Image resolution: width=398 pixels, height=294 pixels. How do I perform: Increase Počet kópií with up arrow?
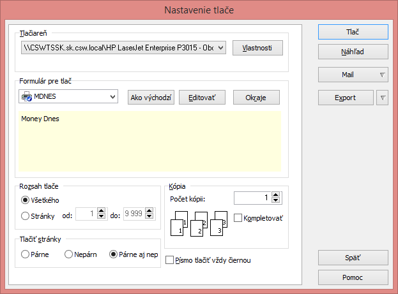pos(276,195)
